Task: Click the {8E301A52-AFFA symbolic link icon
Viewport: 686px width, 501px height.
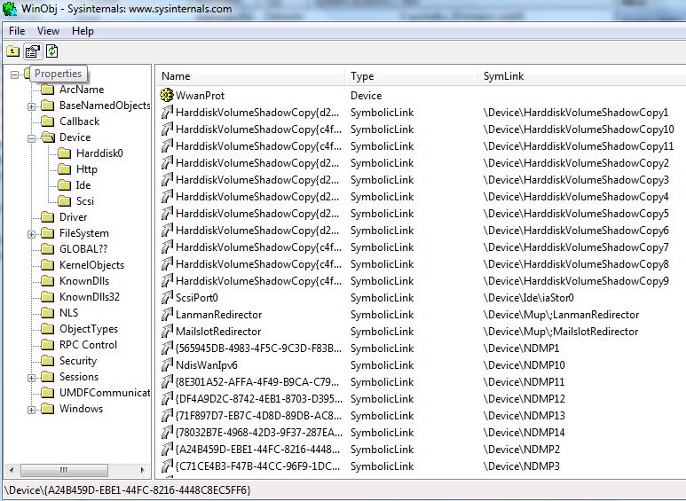Action: [x=167, y=382]
